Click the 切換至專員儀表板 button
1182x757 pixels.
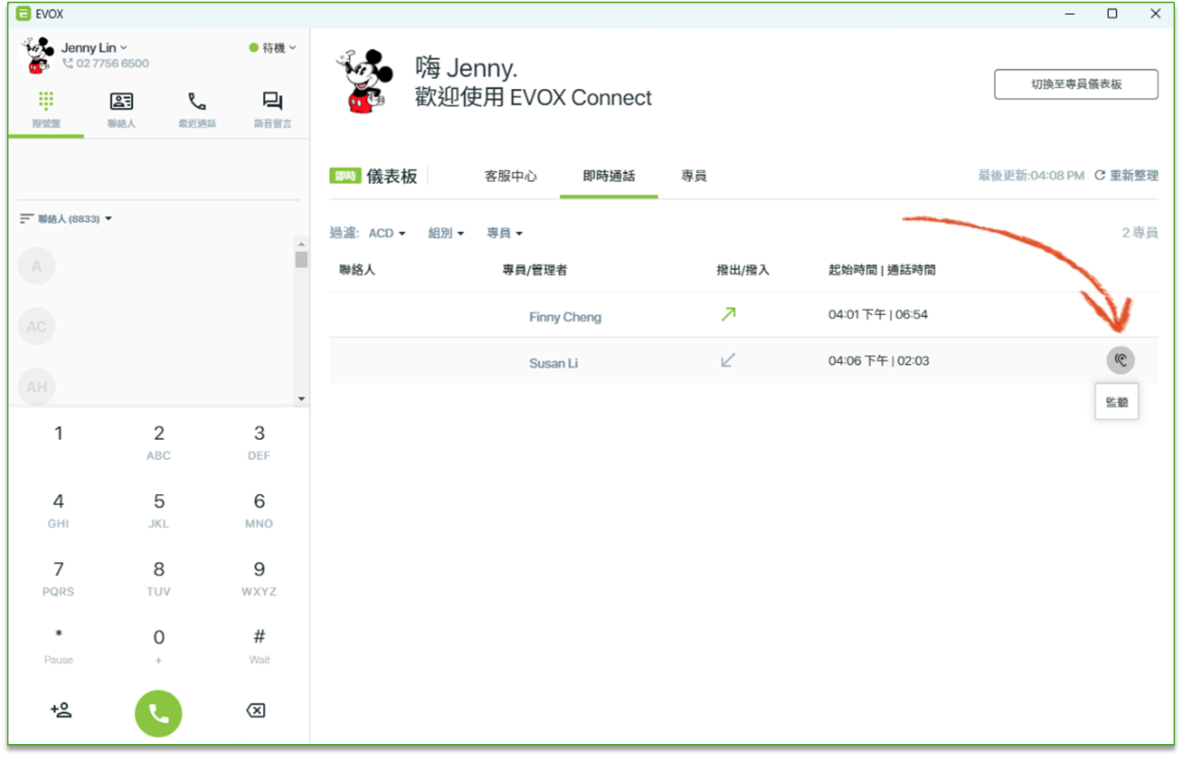(1076, 84)
